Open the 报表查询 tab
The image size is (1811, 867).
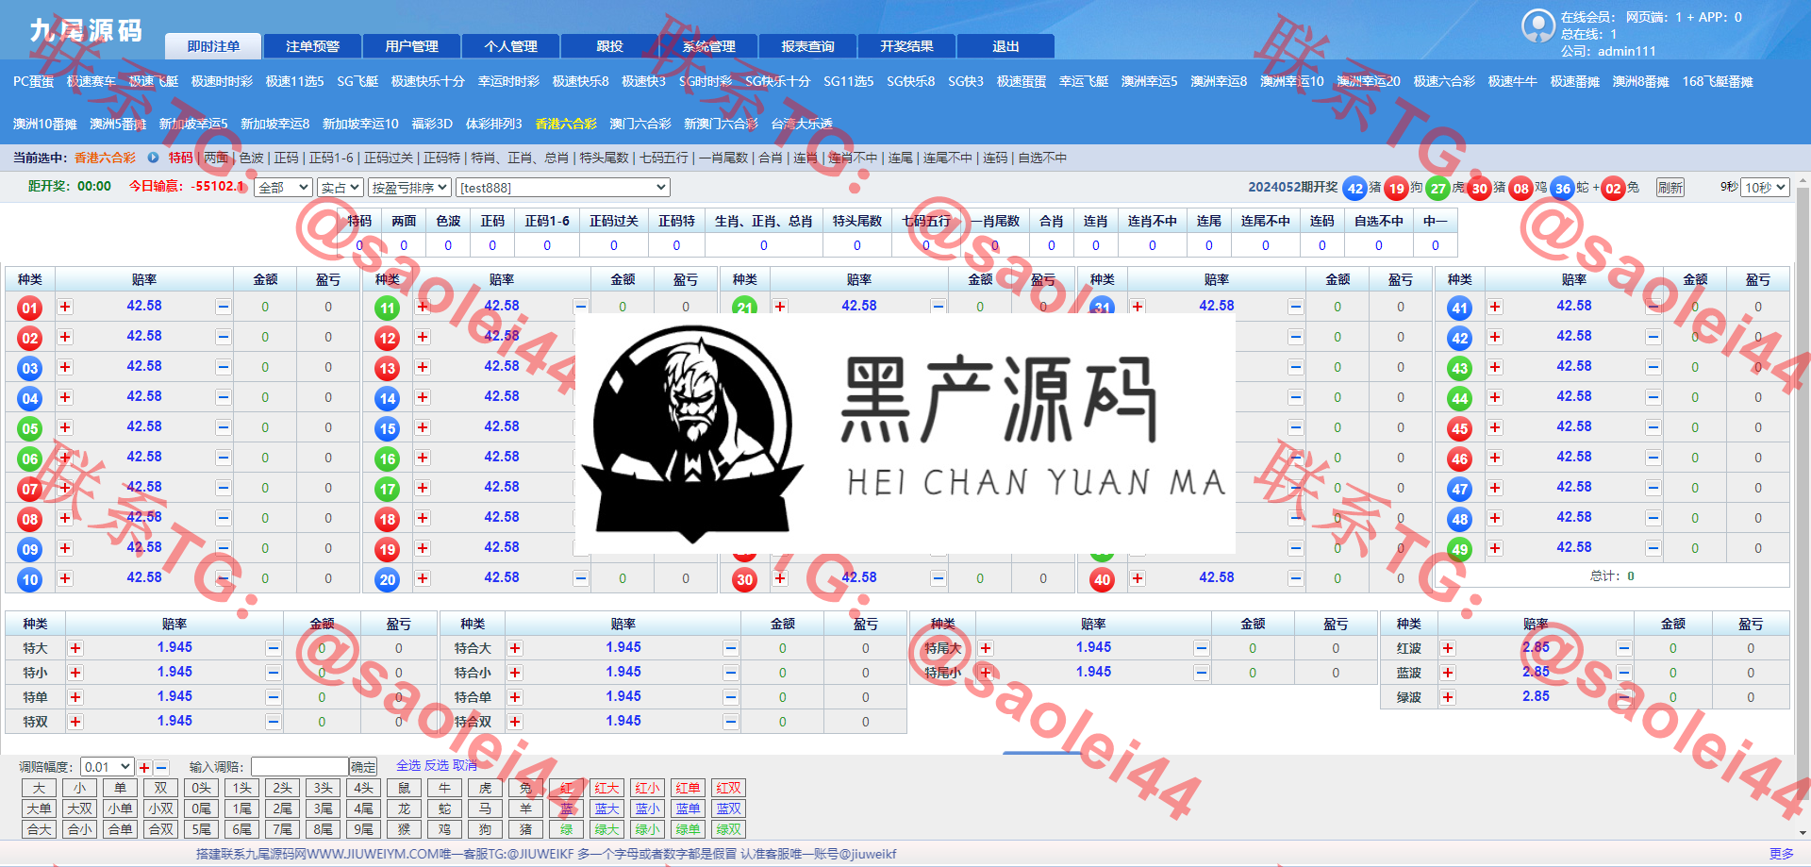click(x=807, y=46)
